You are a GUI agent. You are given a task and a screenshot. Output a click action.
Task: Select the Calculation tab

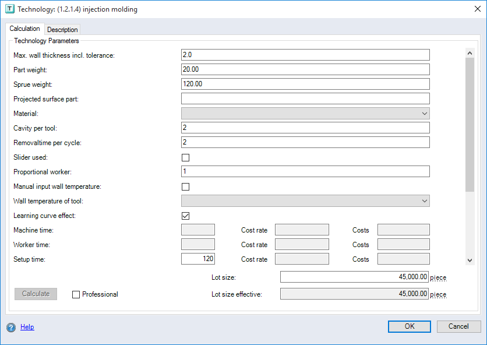(24, 29)
